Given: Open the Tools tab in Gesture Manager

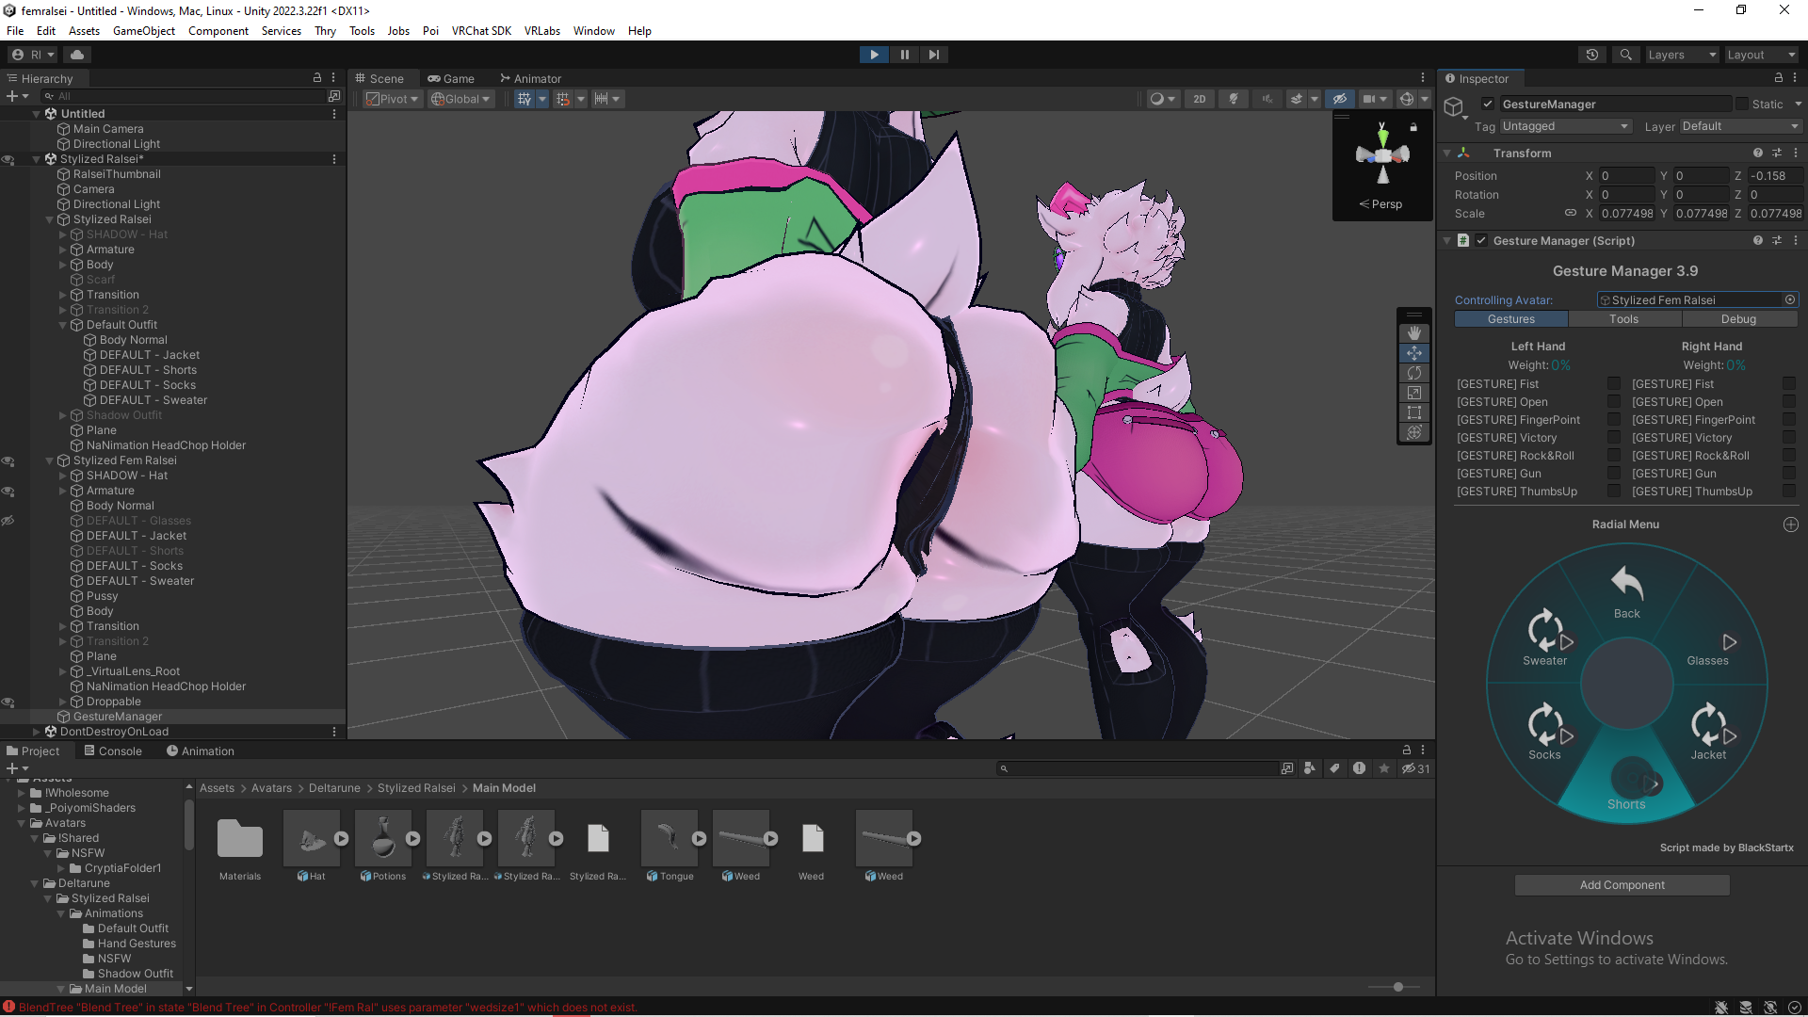Looking at the screenshot, I should pyautogui.click(x=1623, y=319).
